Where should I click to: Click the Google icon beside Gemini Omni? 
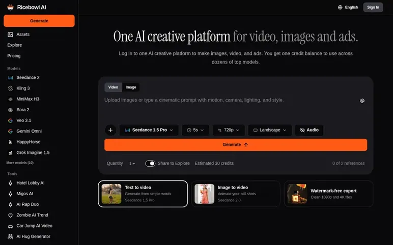tap(10, 131)
